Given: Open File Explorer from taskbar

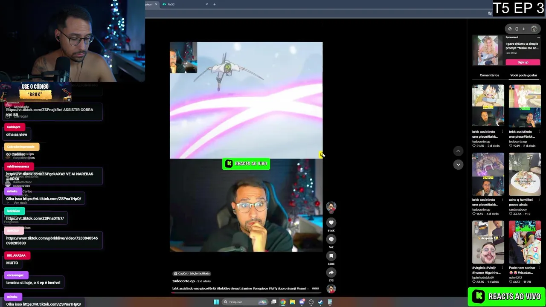Looking at the screenshot, I should 292,302.
